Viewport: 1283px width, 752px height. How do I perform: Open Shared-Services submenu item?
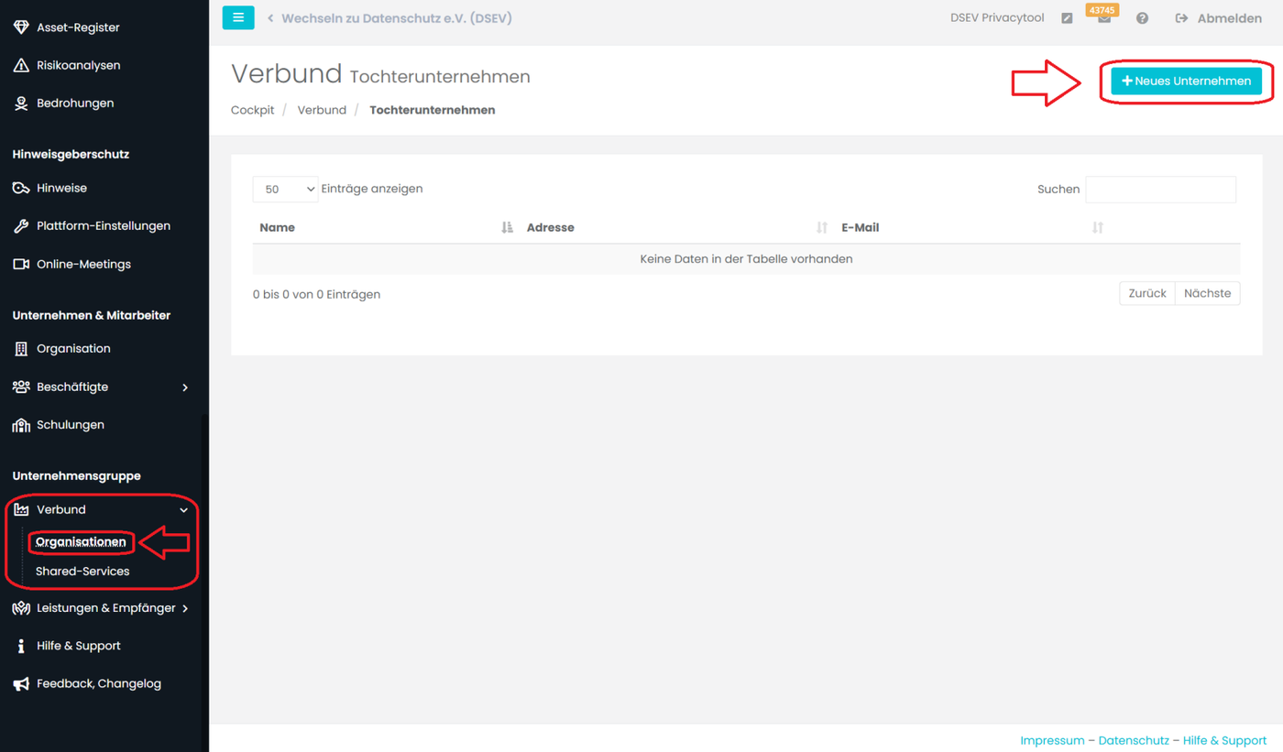coord(82,572)
